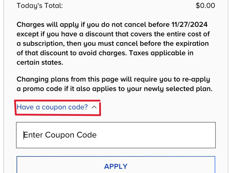The image size is (231, 173).
Task: Select the $0.00 total amount
Action: point(205,6)
